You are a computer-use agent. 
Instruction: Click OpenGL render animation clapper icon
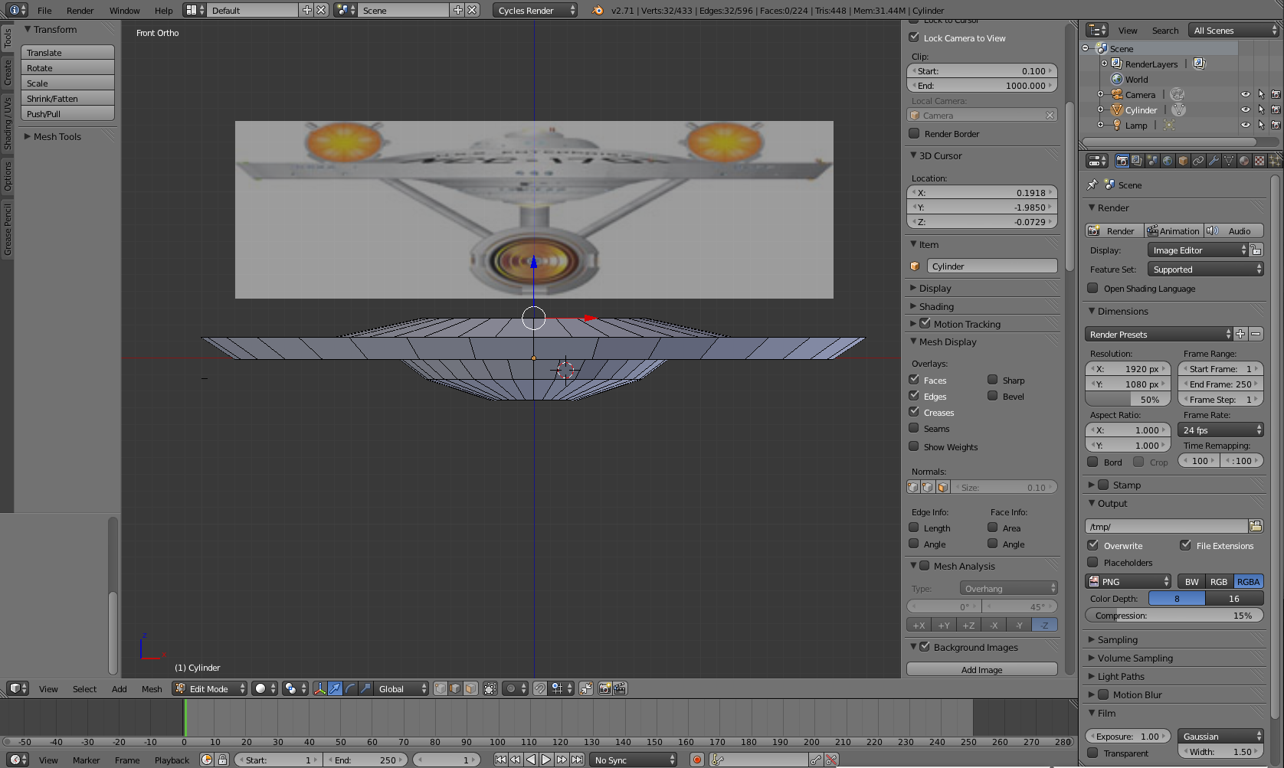point(620,688)
